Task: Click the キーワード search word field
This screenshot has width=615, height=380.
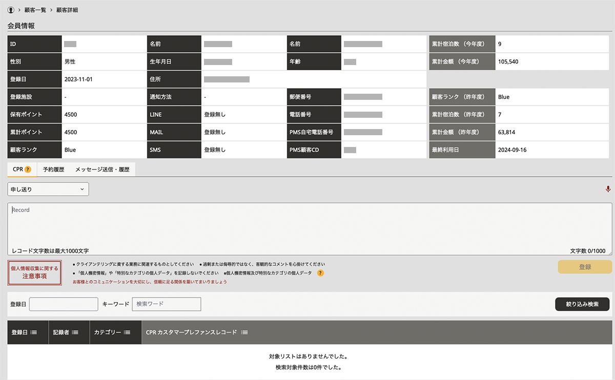Action: point(166,304)
